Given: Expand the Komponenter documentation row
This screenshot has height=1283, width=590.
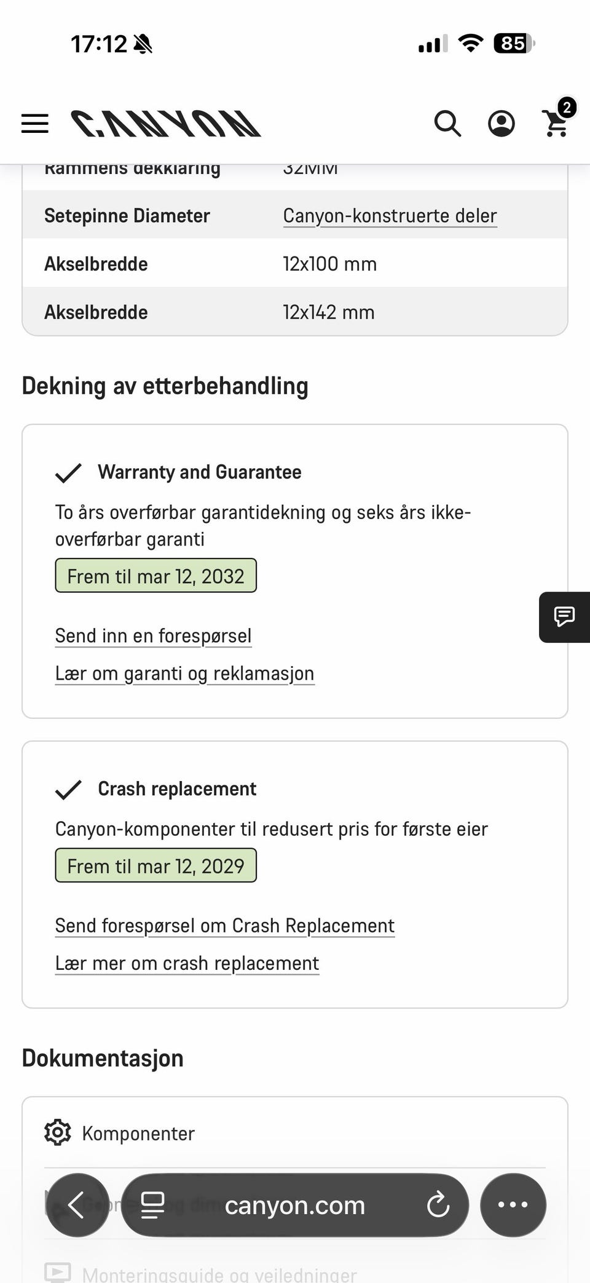Looking at the screenshot, I should 295,1133.
